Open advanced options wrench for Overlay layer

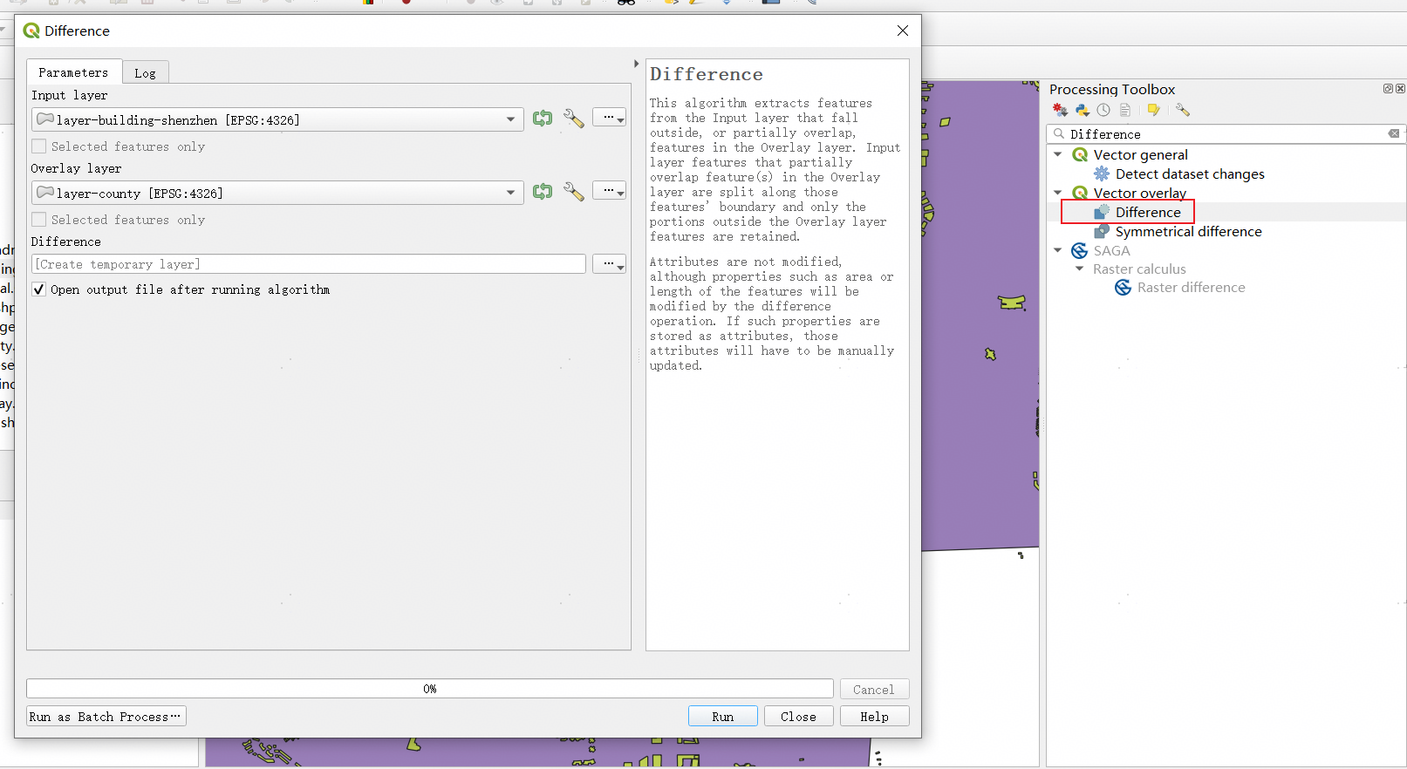point(573,192)
